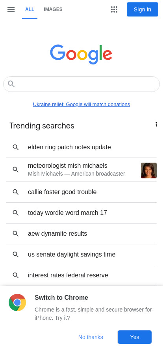Click the Sign in button

tap(143, 9)
